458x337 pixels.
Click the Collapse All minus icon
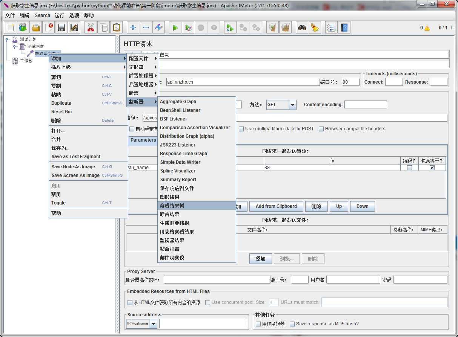click(146, 27)
